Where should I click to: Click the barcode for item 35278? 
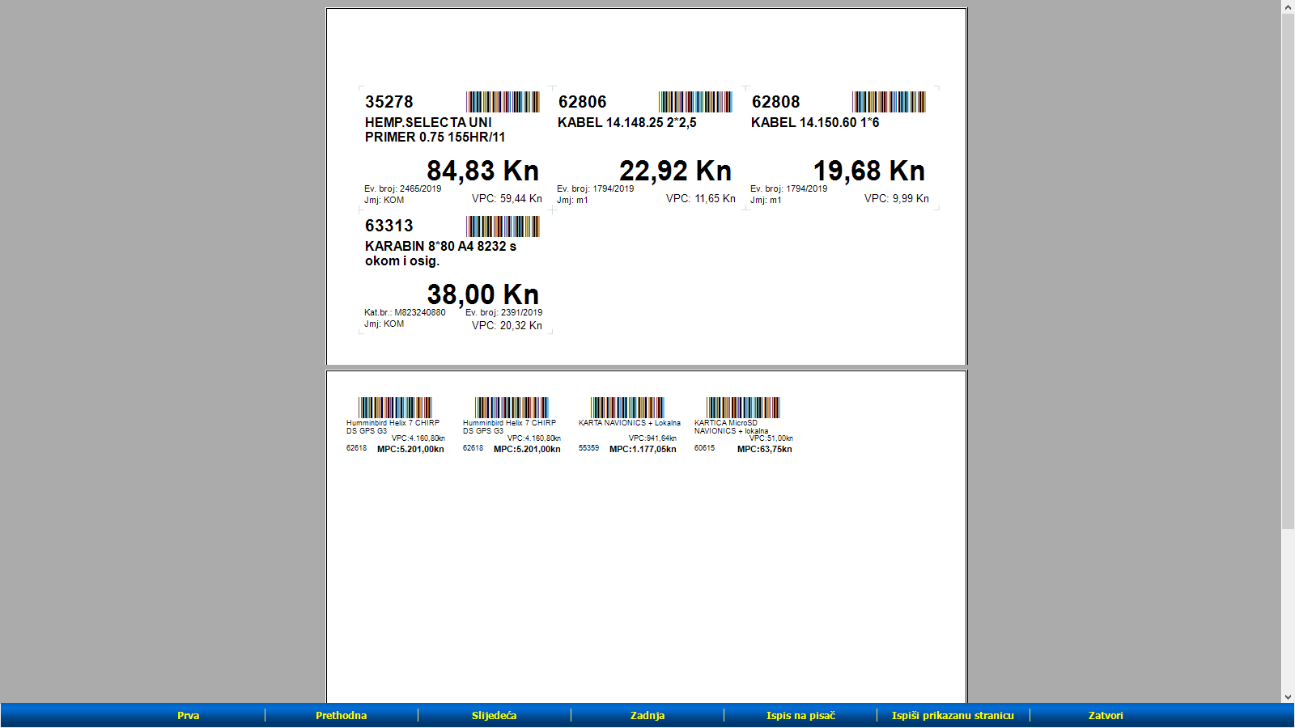point(503,102)
